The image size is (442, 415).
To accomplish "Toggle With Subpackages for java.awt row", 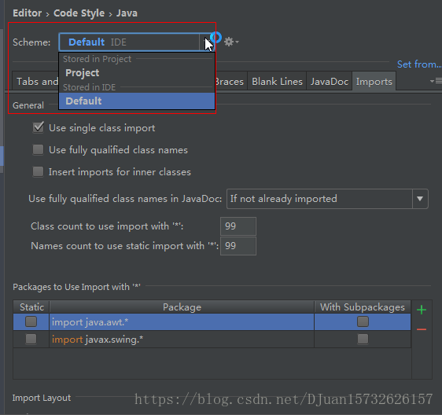I will click(x=363, y=321).
